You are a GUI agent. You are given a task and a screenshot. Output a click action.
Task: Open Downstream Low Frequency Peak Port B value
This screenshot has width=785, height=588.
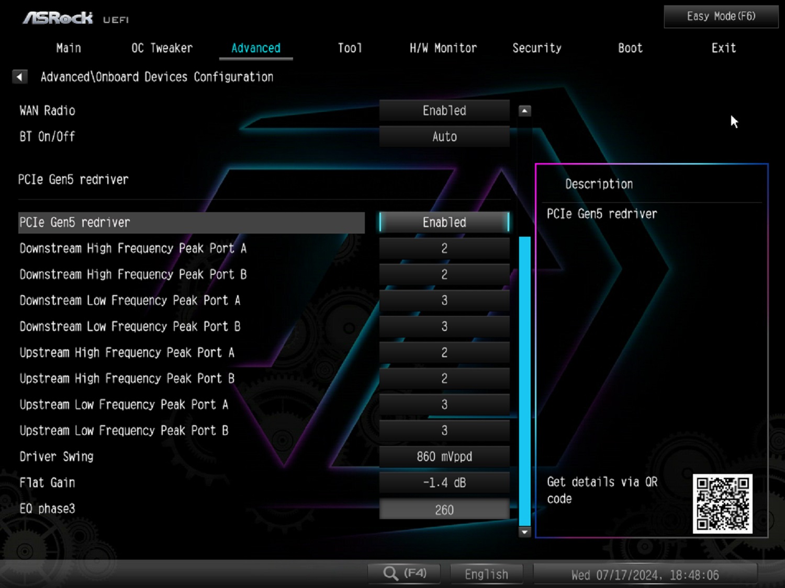(444, 327)
